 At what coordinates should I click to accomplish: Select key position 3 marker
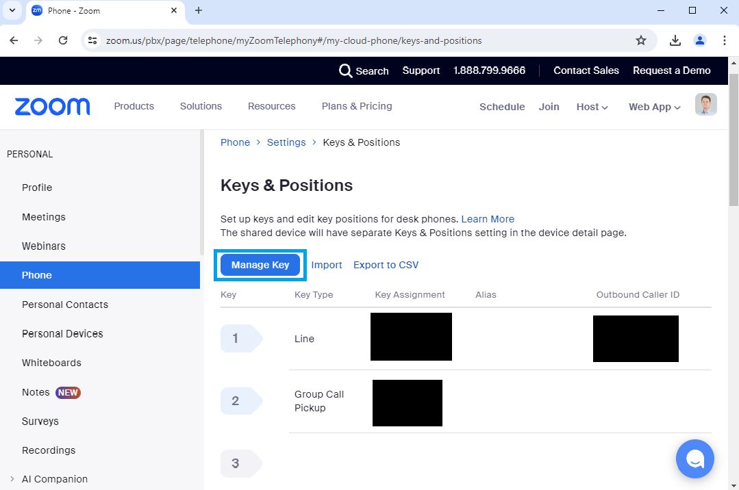(241, 463)
